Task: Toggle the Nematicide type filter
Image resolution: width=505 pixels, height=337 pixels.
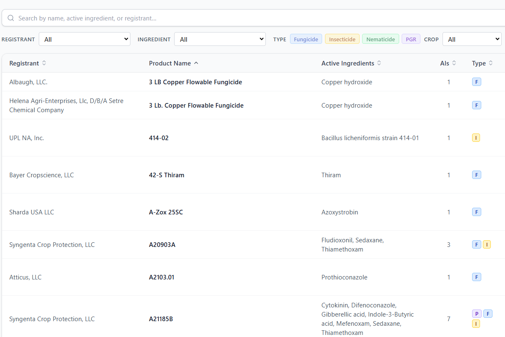Action: 381,39
